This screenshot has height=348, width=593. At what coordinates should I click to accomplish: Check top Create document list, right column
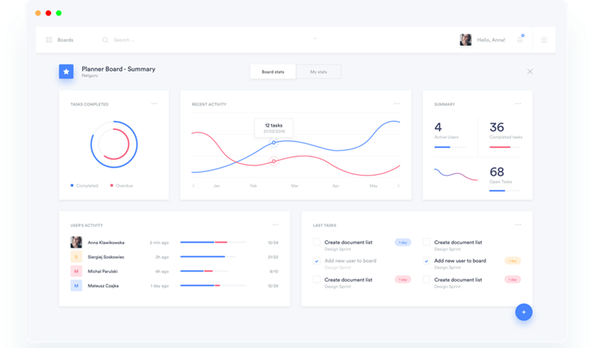tap(426, 242)
